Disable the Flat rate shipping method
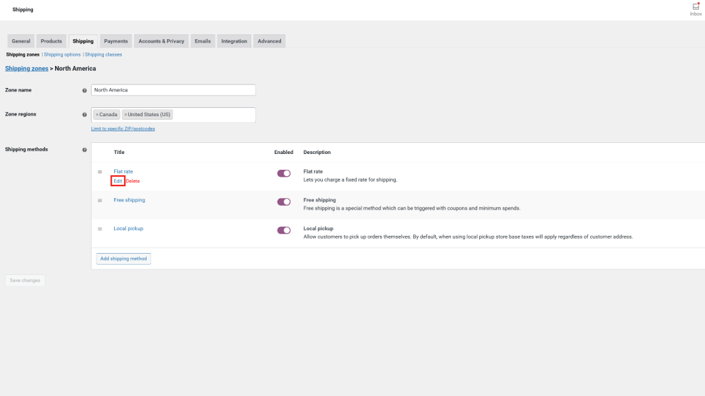Viewport: 705px width, 396px height. click(x=284, y=173)
